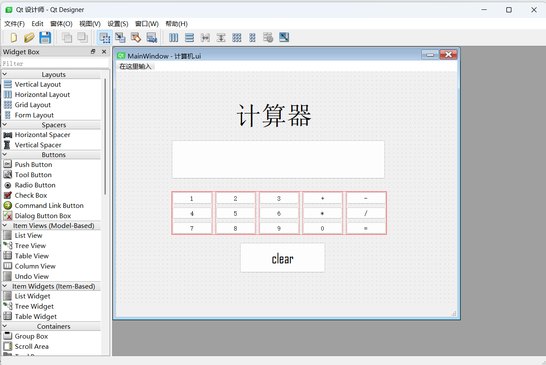Open the Edit menu
The width and height of the screenshot is (546, 365).
pos(38,24)
